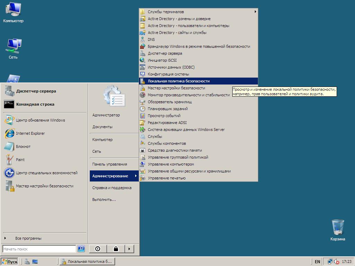Click the EN language indicator

318,262
